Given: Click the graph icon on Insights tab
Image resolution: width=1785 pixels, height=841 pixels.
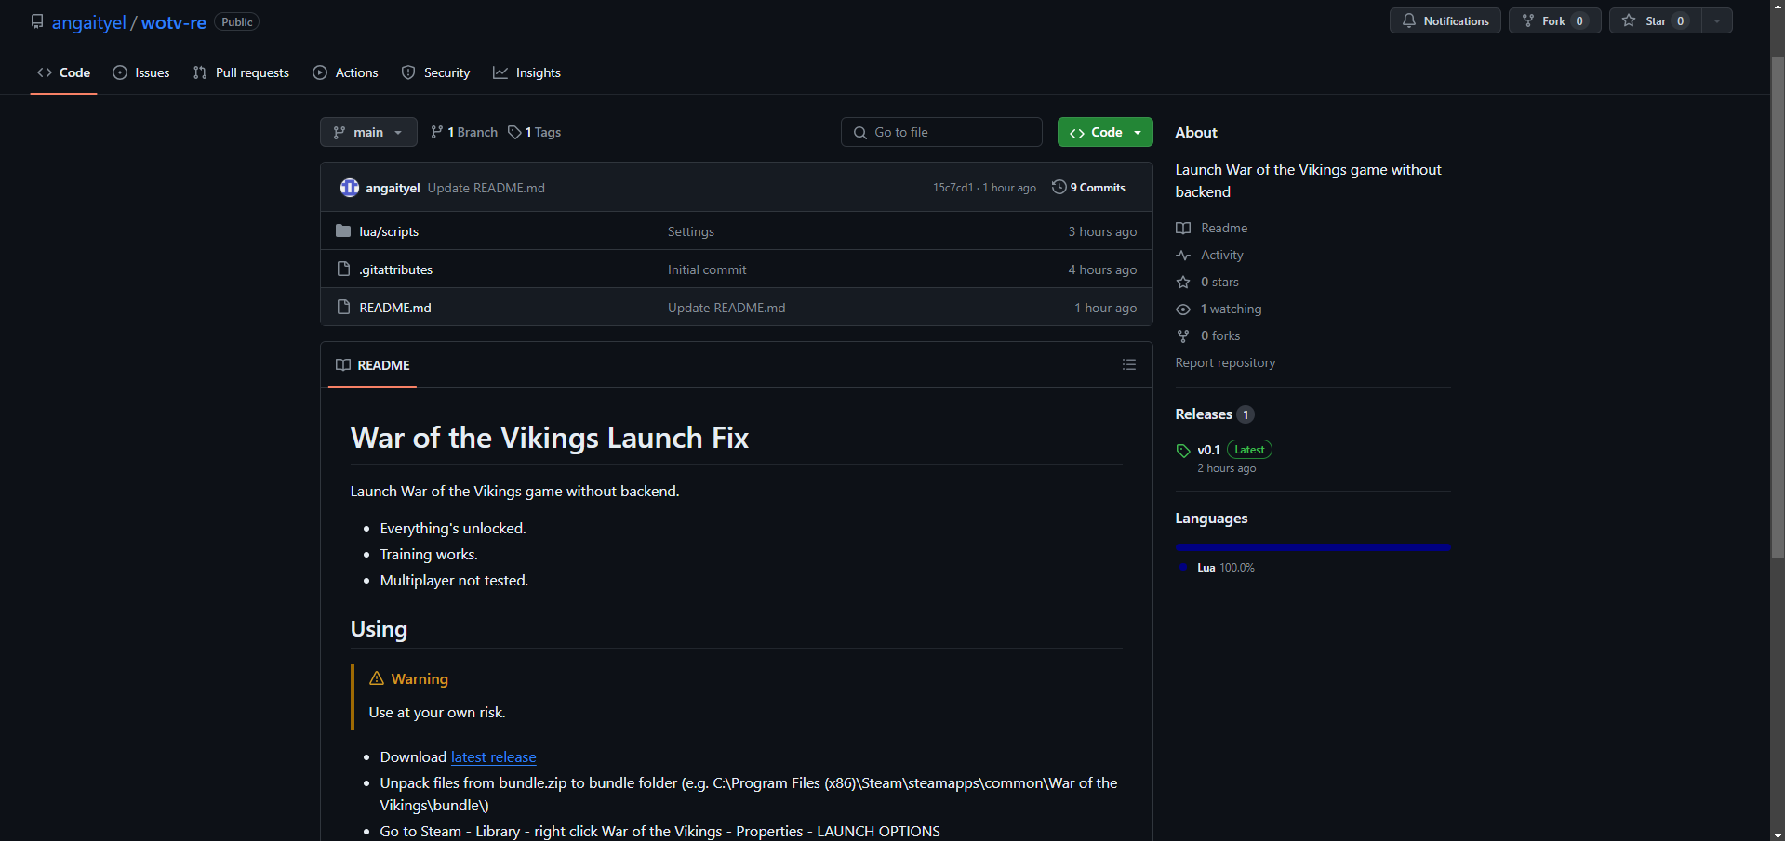Looking at the screenshot, I should pos(500,72).
